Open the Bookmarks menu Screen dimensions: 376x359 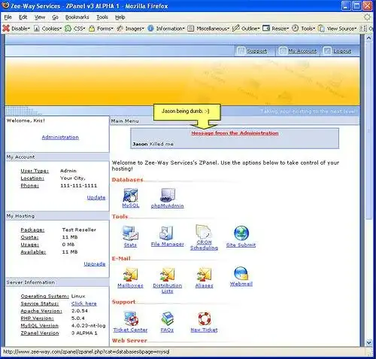pyautogui.click(x=77, y=17)
